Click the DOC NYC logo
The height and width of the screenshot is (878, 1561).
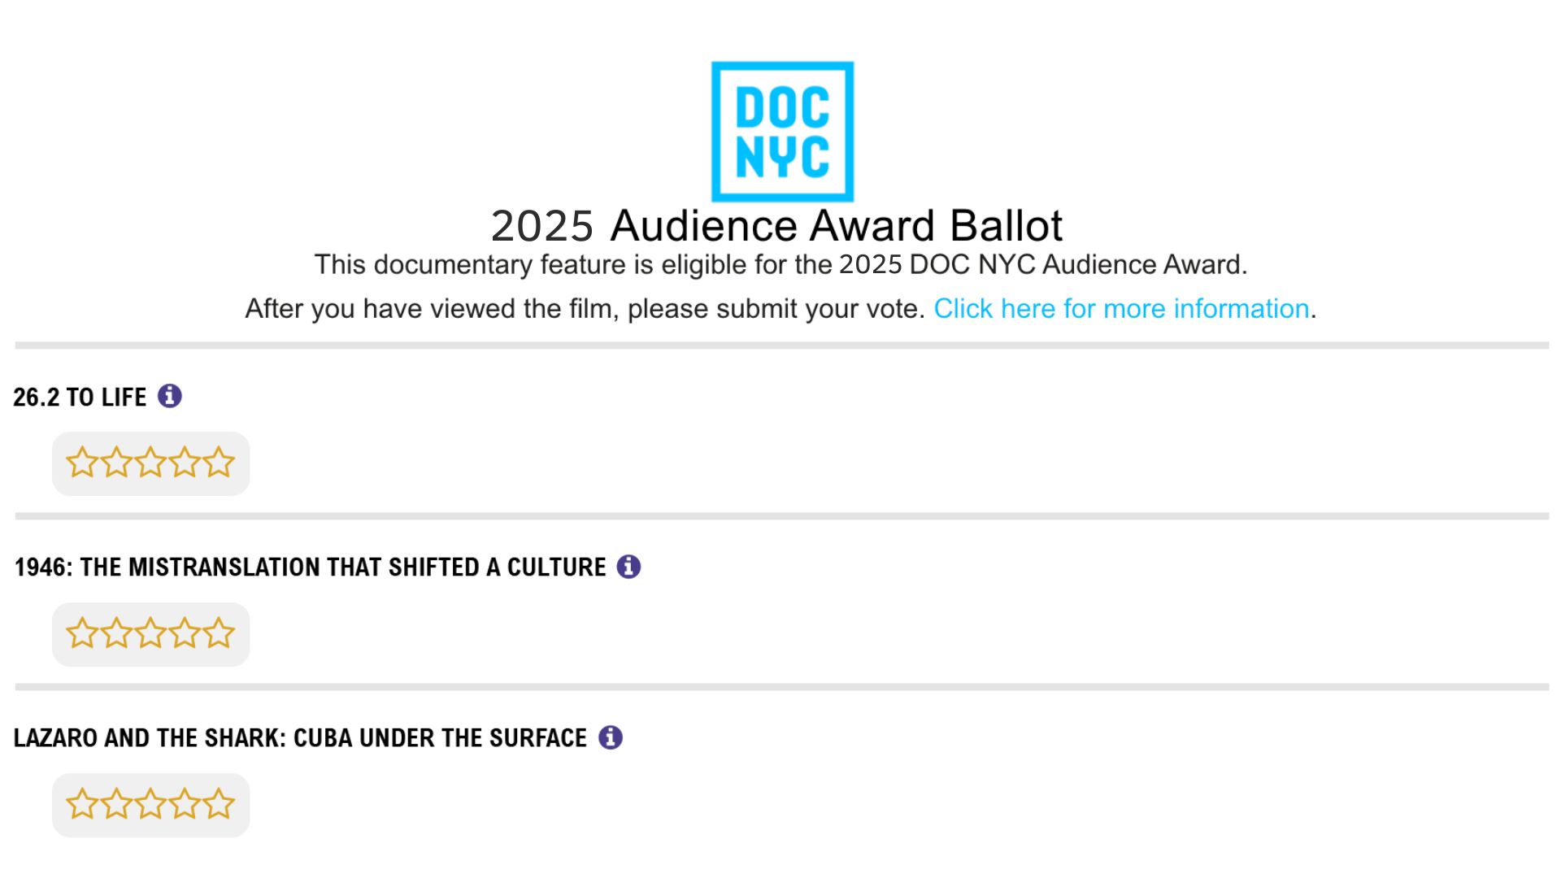(782, 132)
